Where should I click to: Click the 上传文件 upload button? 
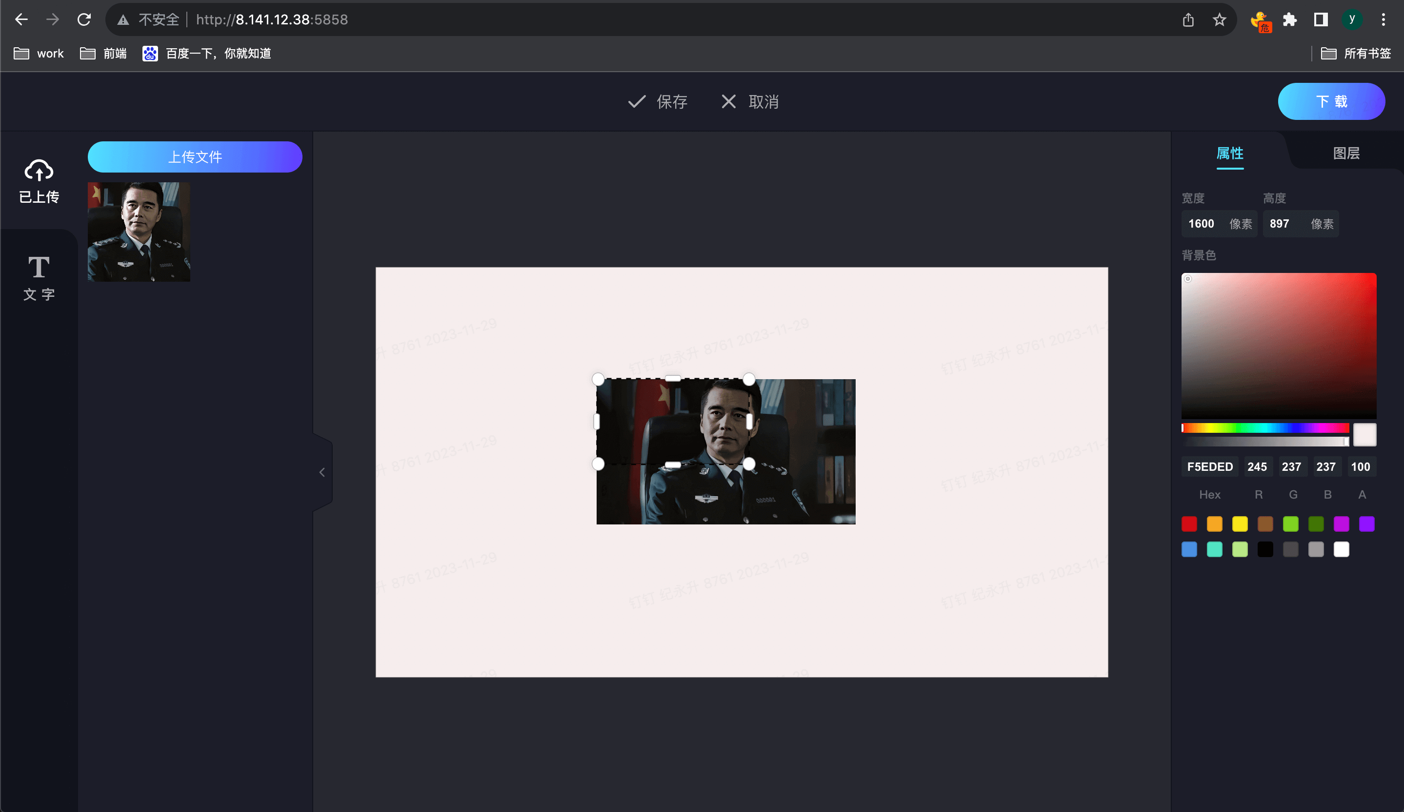(x=195, y=157)
